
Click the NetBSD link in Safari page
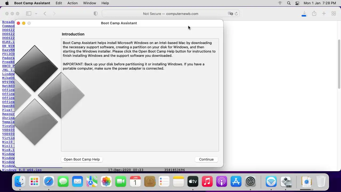point(8,86)
